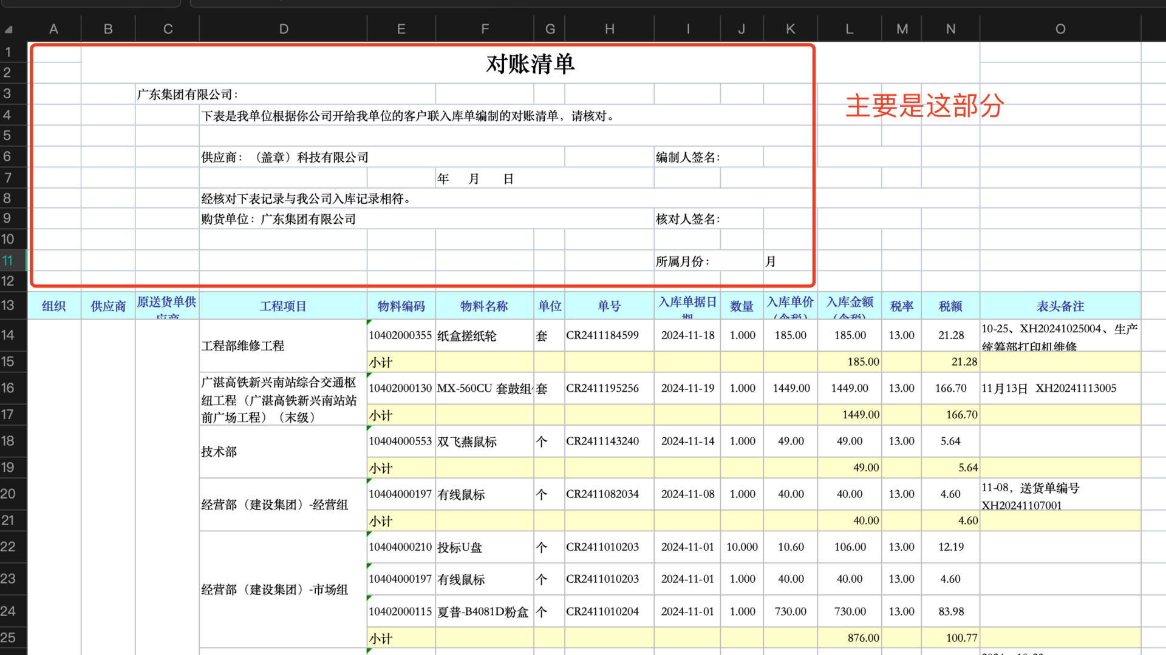This screenshot has height=655, width=1166.
Task: Click the amount cell 106.00
Action: click(x=850, y=546)
